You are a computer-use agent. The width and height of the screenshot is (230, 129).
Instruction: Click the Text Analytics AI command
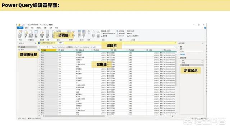[131, 31]
